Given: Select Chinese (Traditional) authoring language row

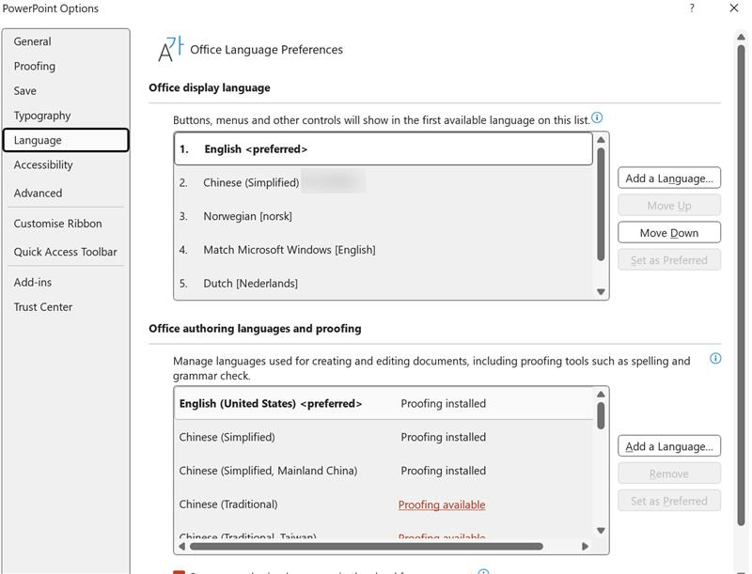Looking at the screenshot, I should [x=384, y=504].
